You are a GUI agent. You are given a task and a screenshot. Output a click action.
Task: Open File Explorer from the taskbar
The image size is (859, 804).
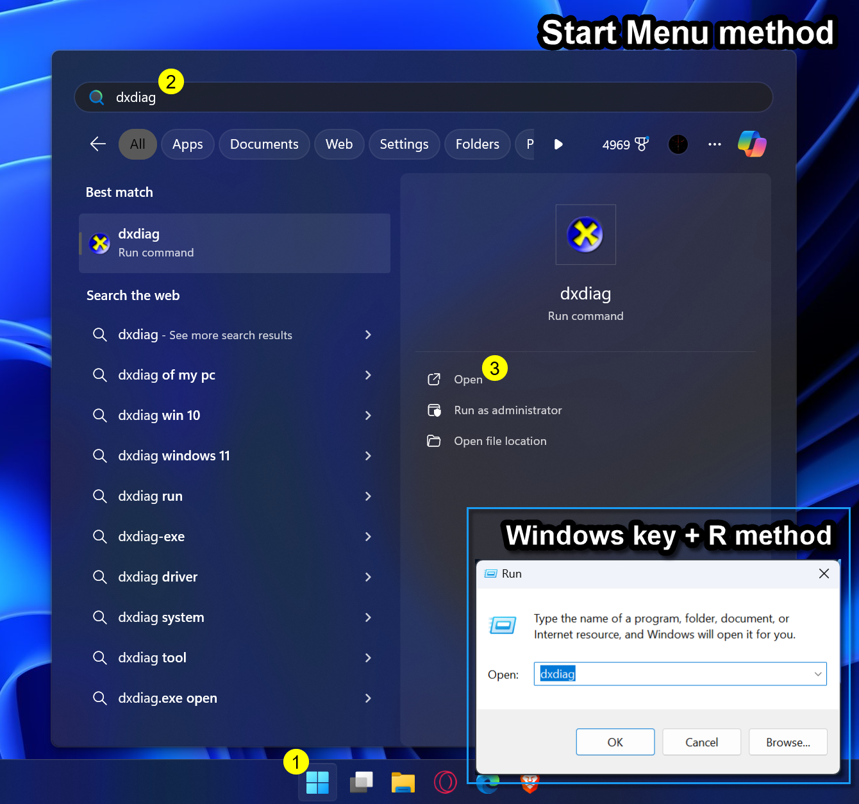coord(403,782)
